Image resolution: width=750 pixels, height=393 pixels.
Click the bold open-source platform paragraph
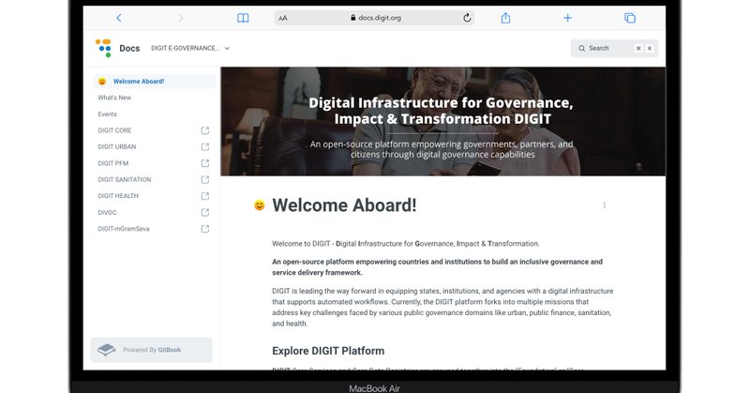click(437, 267)
